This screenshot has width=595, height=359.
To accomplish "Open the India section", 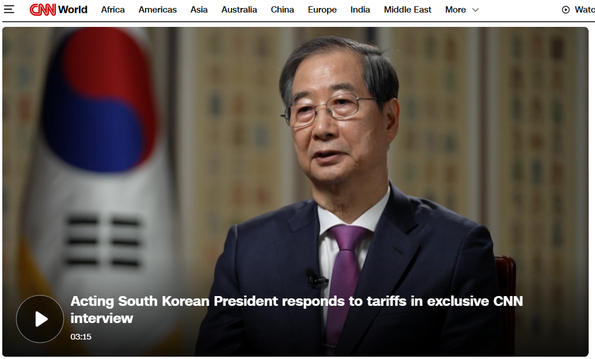I will [x=360, y=10].
